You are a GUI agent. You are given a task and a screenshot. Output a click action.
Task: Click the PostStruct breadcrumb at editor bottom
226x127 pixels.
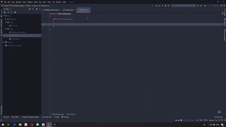(x=71, y=114)
